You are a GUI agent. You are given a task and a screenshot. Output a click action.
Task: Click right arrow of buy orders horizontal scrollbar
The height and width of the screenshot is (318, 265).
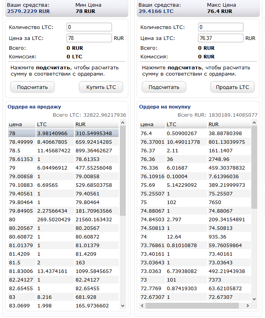point(247,305)
